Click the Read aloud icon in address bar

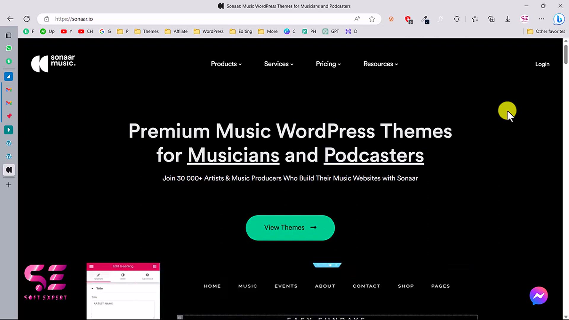pyautogui.click(x=357, y=19)
